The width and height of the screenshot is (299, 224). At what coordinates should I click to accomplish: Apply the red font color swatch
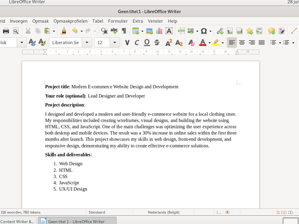tap(203, 42)
